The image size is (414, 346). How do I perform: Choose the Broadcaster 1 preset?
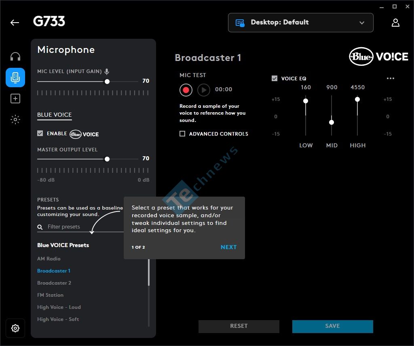point(54,271)
